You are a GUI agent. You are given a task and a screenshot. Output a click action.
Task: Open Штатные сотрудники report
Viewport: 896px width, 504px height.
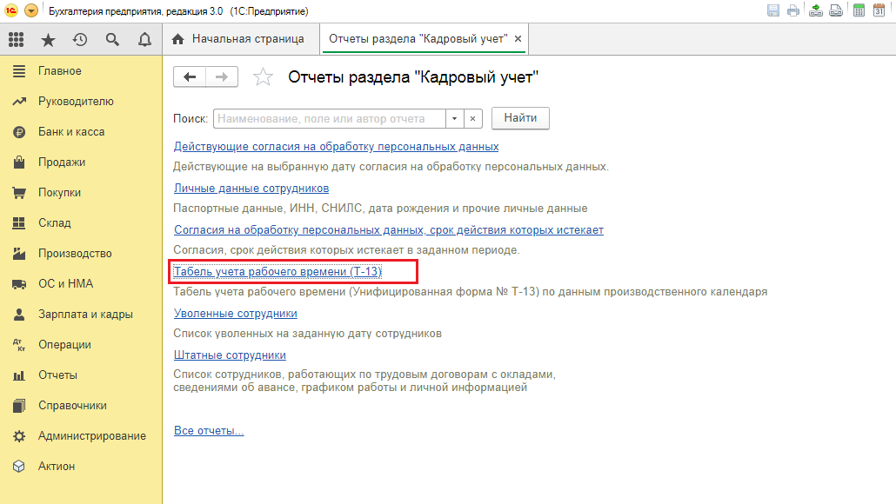tap(230, 355)
